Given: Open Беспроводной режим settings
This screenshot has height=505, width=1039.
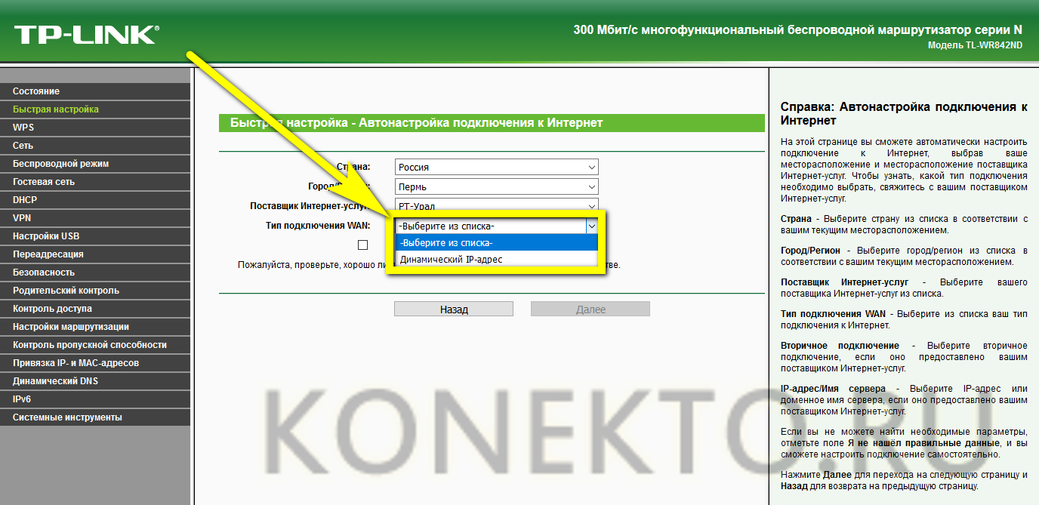Looking at the screenshot, I should point(95,164).
